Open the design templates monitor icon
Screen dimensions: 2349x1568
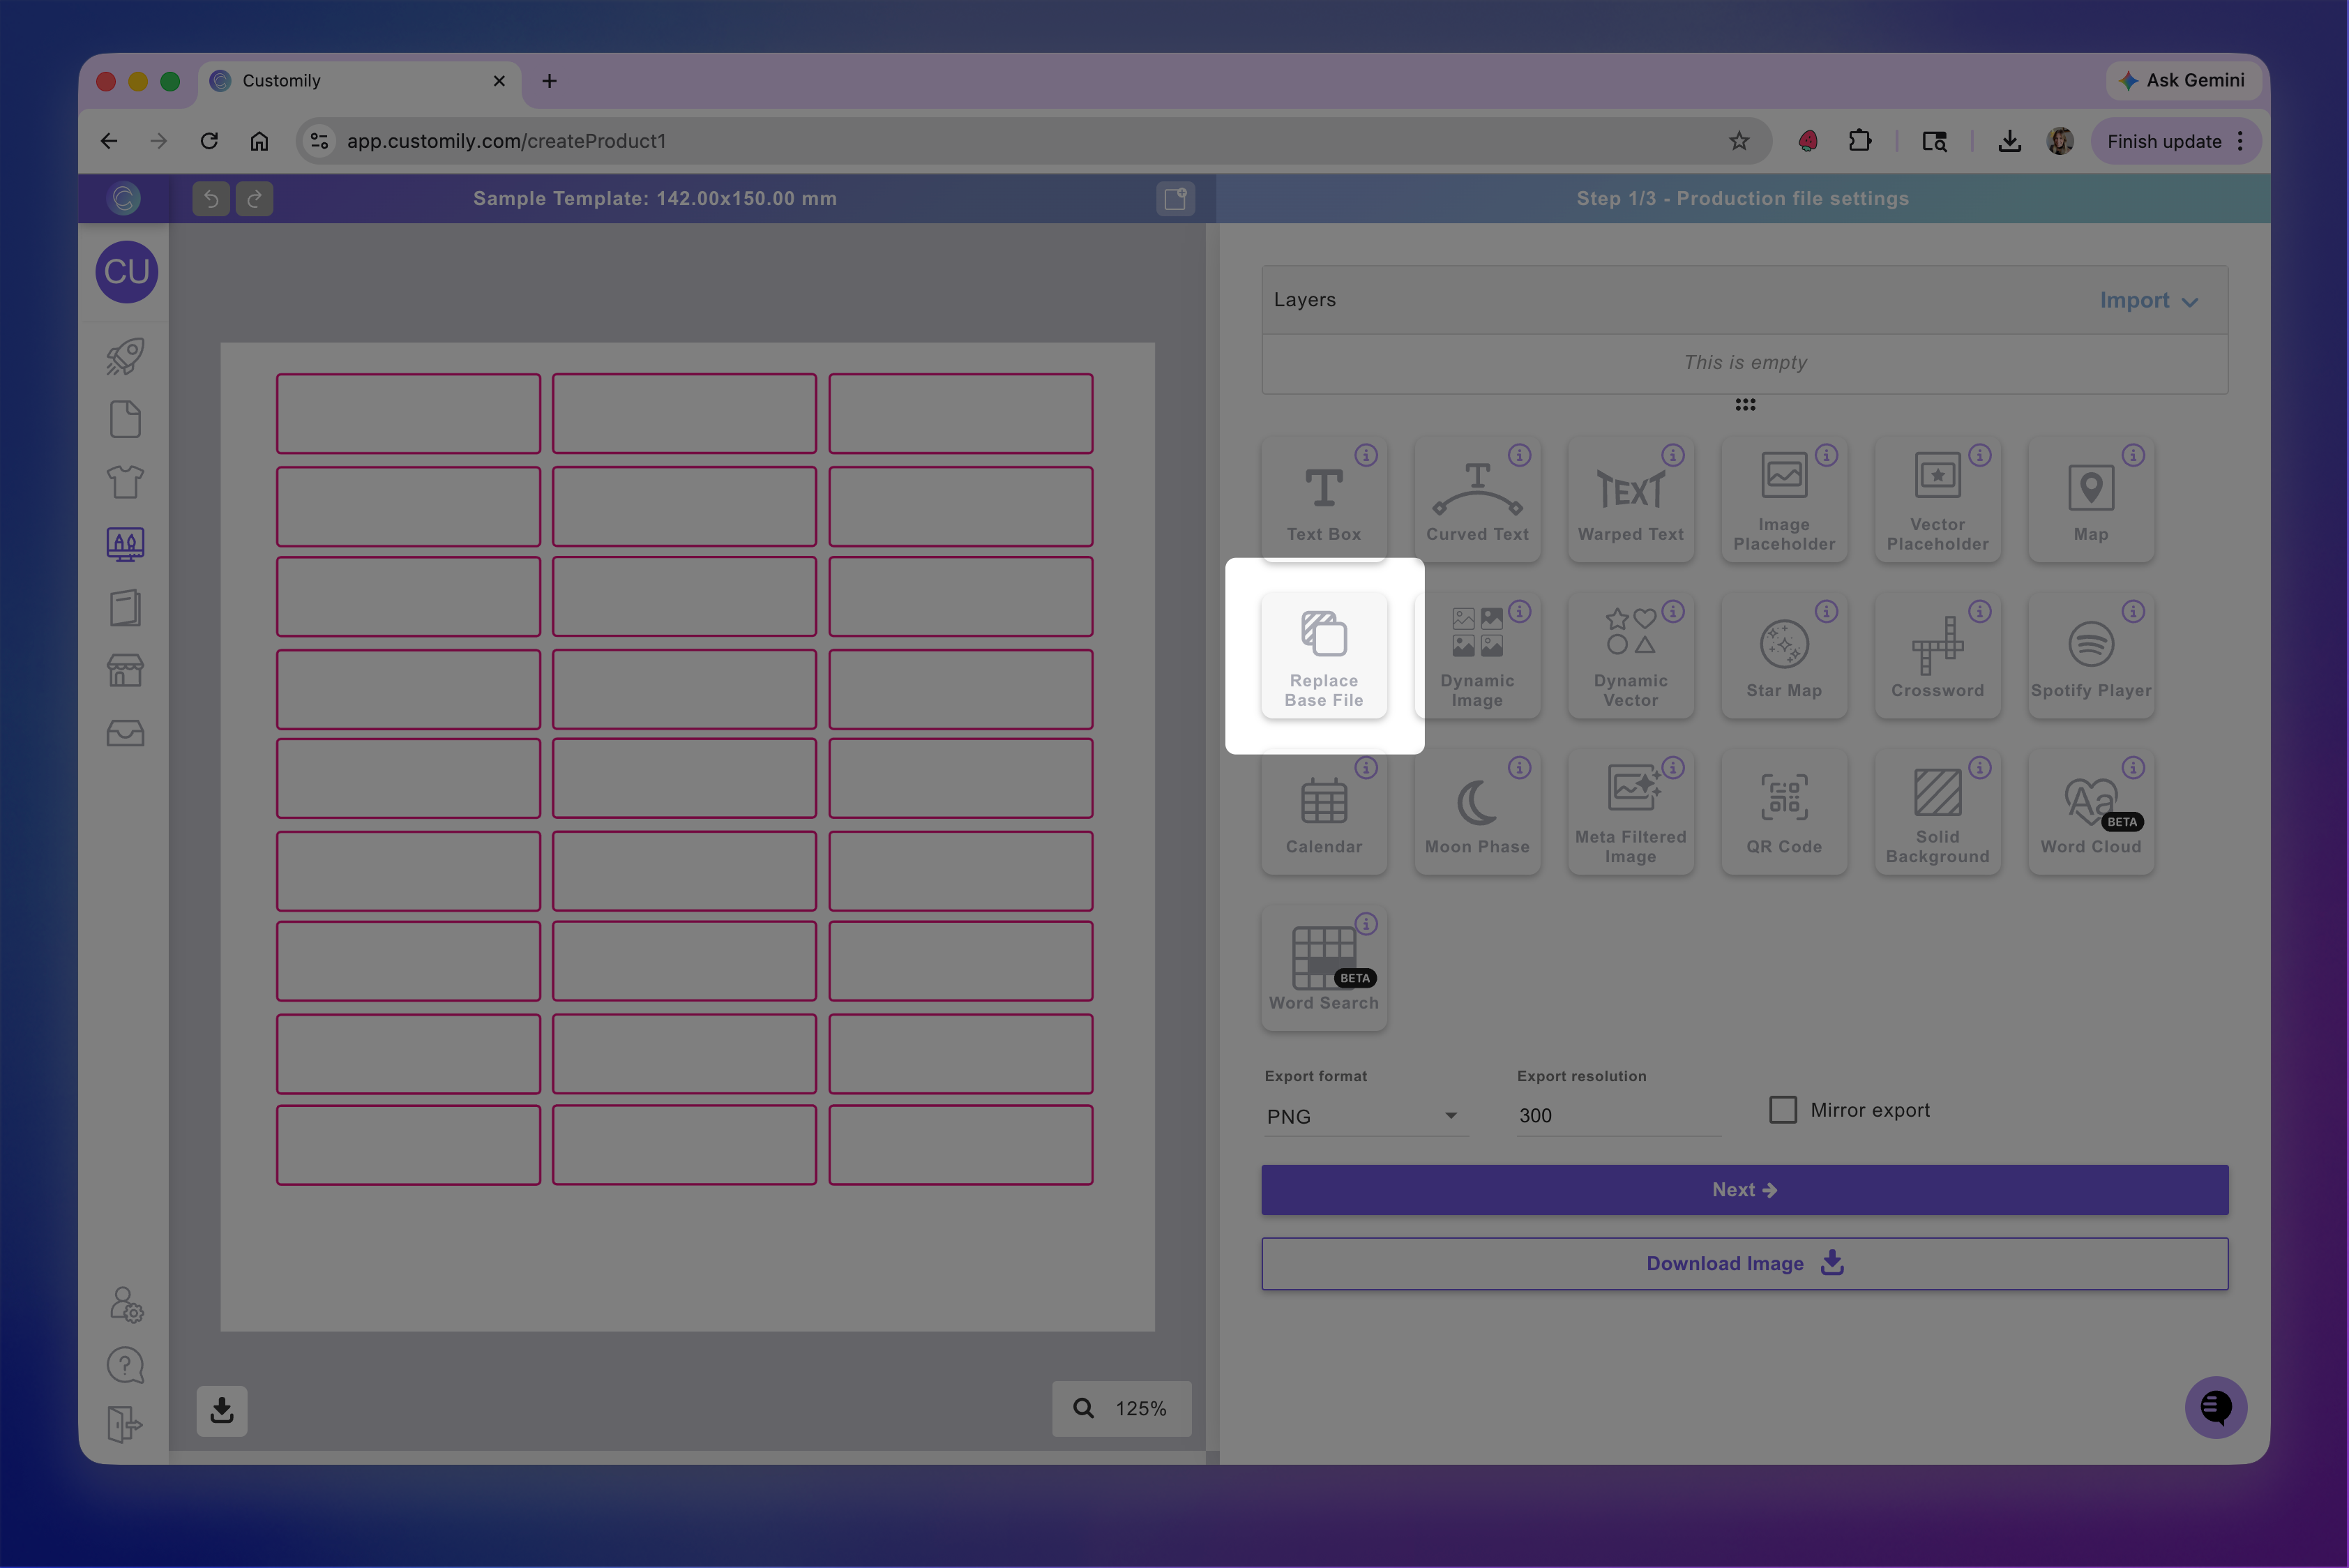(125, 545)
